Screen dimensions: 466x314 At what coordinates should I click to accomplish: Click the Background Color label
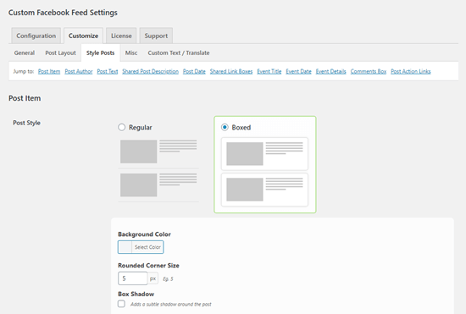point(144,234)
